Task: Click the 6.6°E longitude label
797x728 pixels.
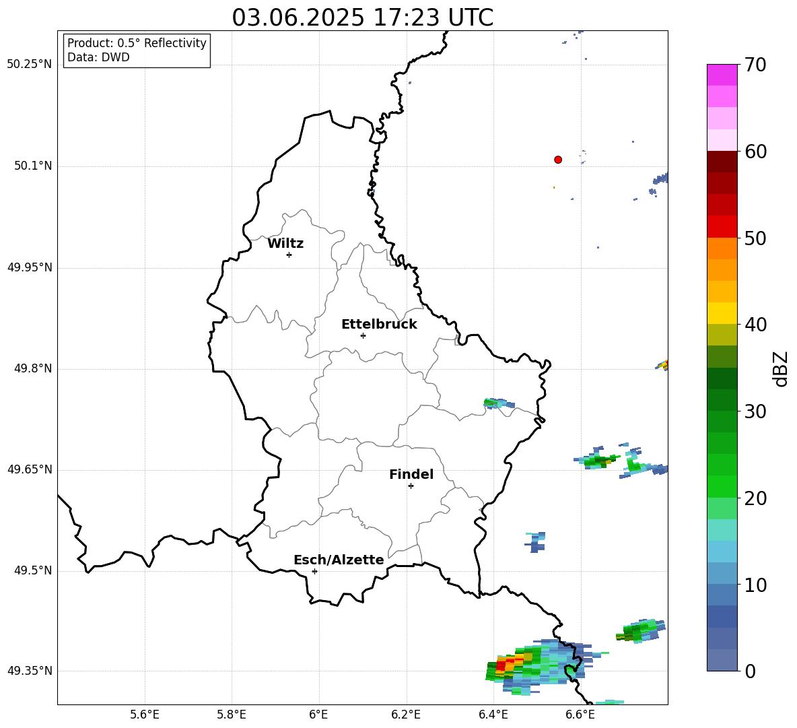Action: click(580, 715)
